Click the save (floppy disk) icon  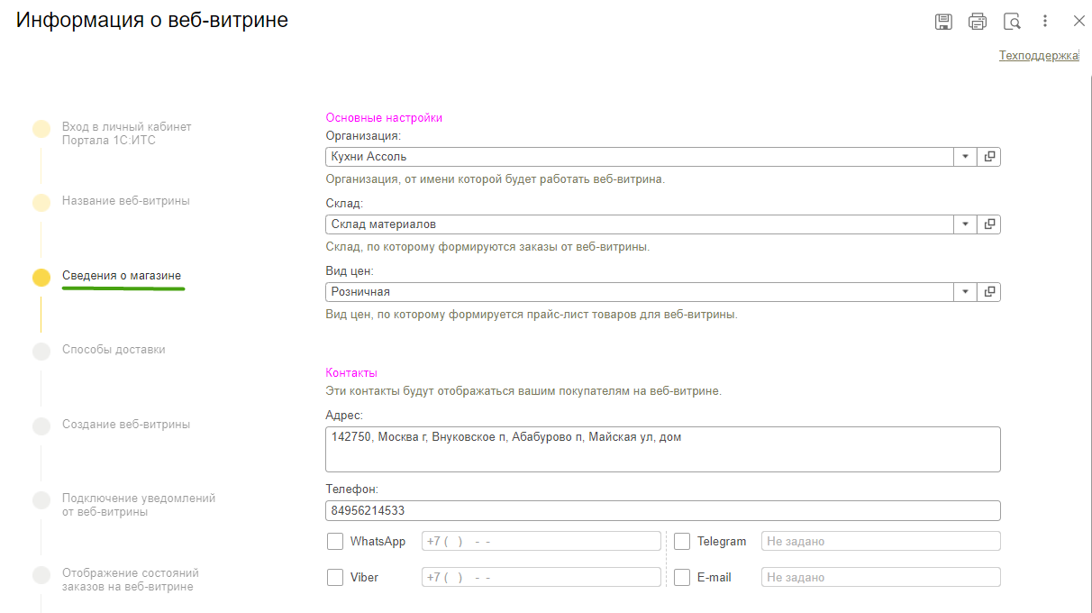point(943,22)
